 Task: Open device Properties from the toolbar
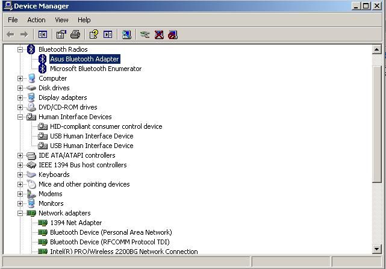click(61, 34)
